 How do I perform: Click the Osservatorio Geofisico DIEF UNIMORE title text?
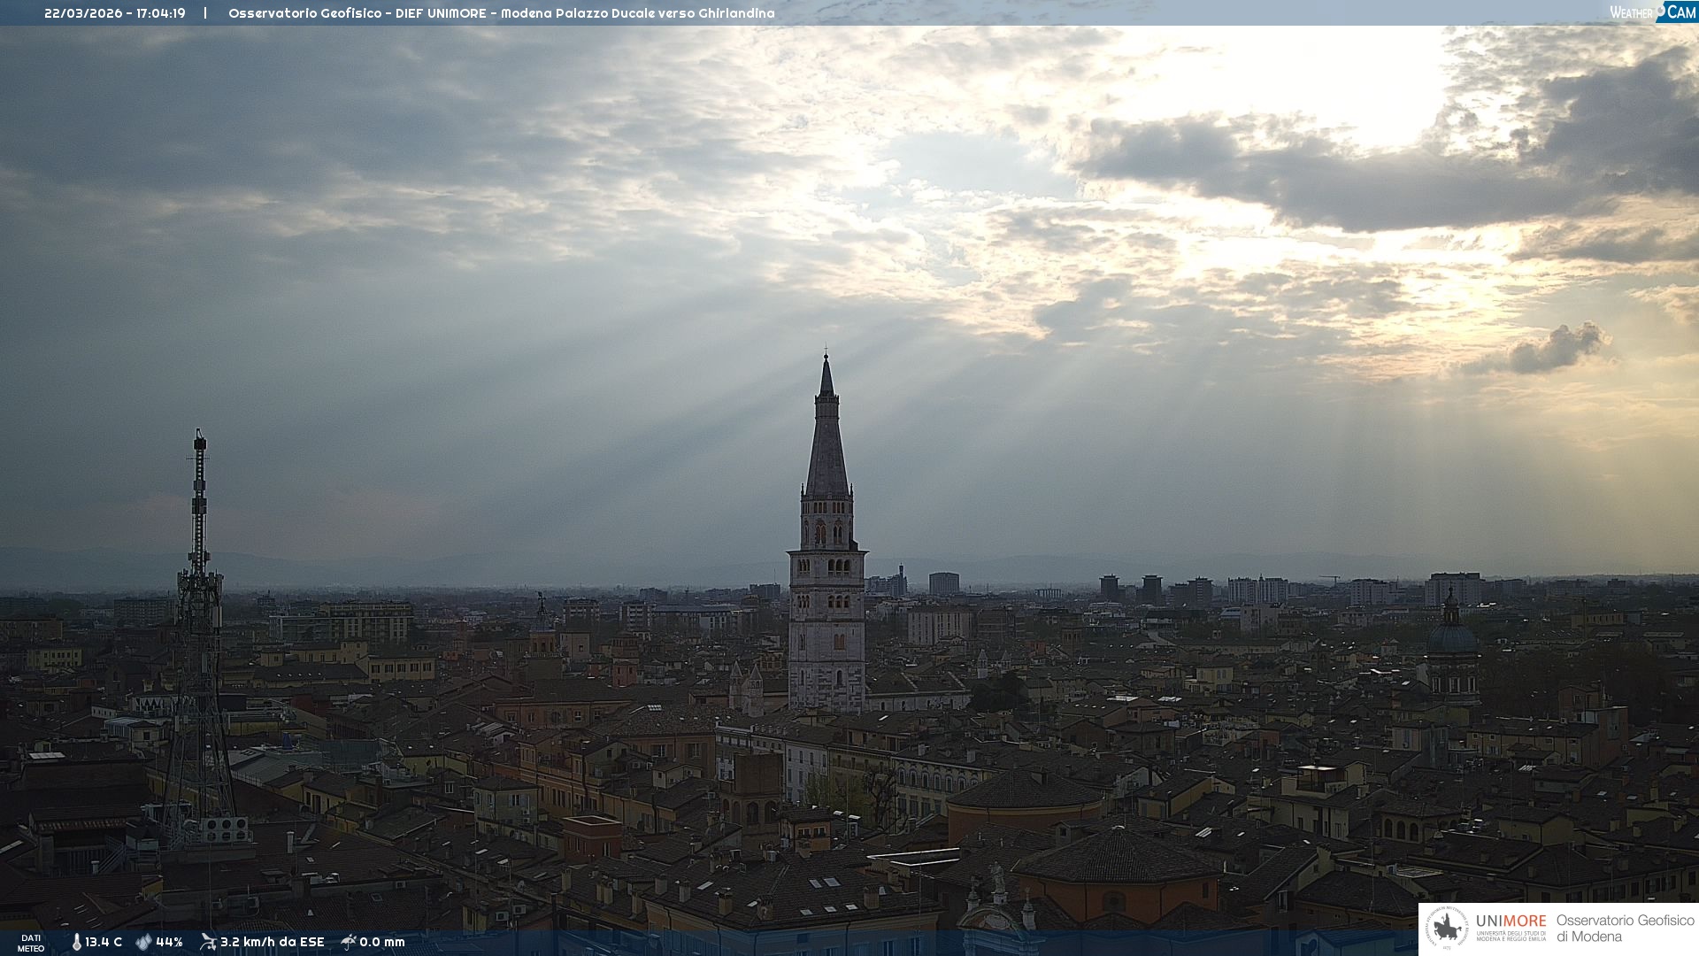pos(501,13)
